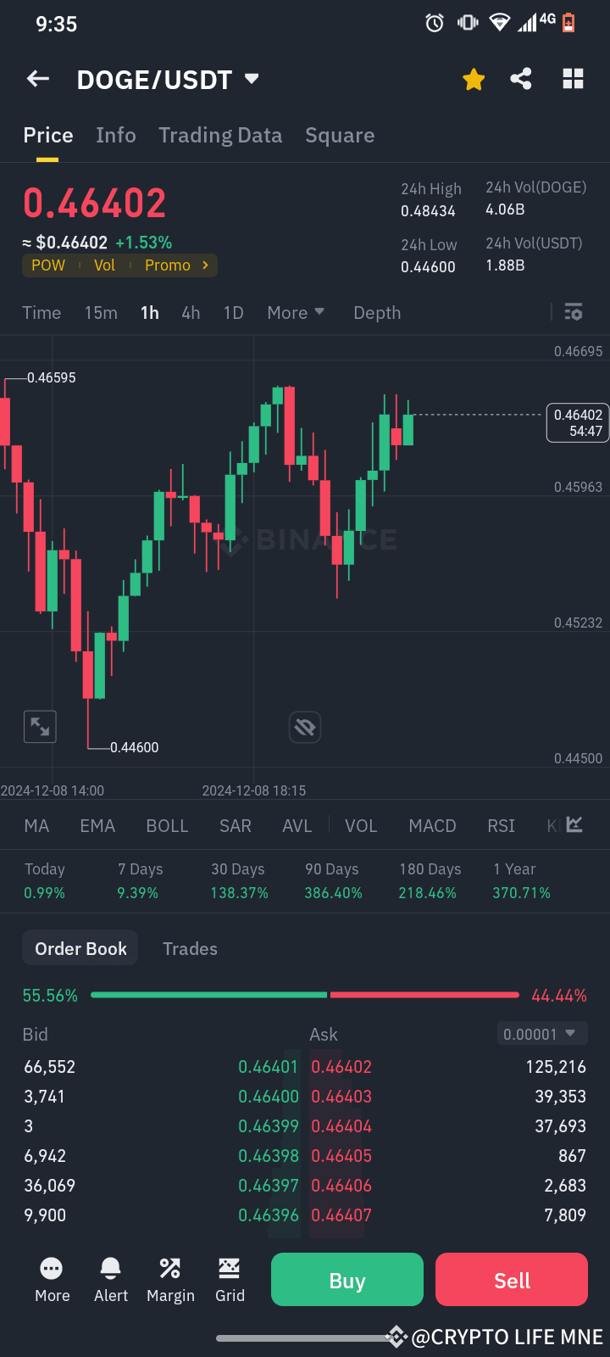Open Grid trading bot
Viewport: 610px width, 1357px height.
(229, 1279)
